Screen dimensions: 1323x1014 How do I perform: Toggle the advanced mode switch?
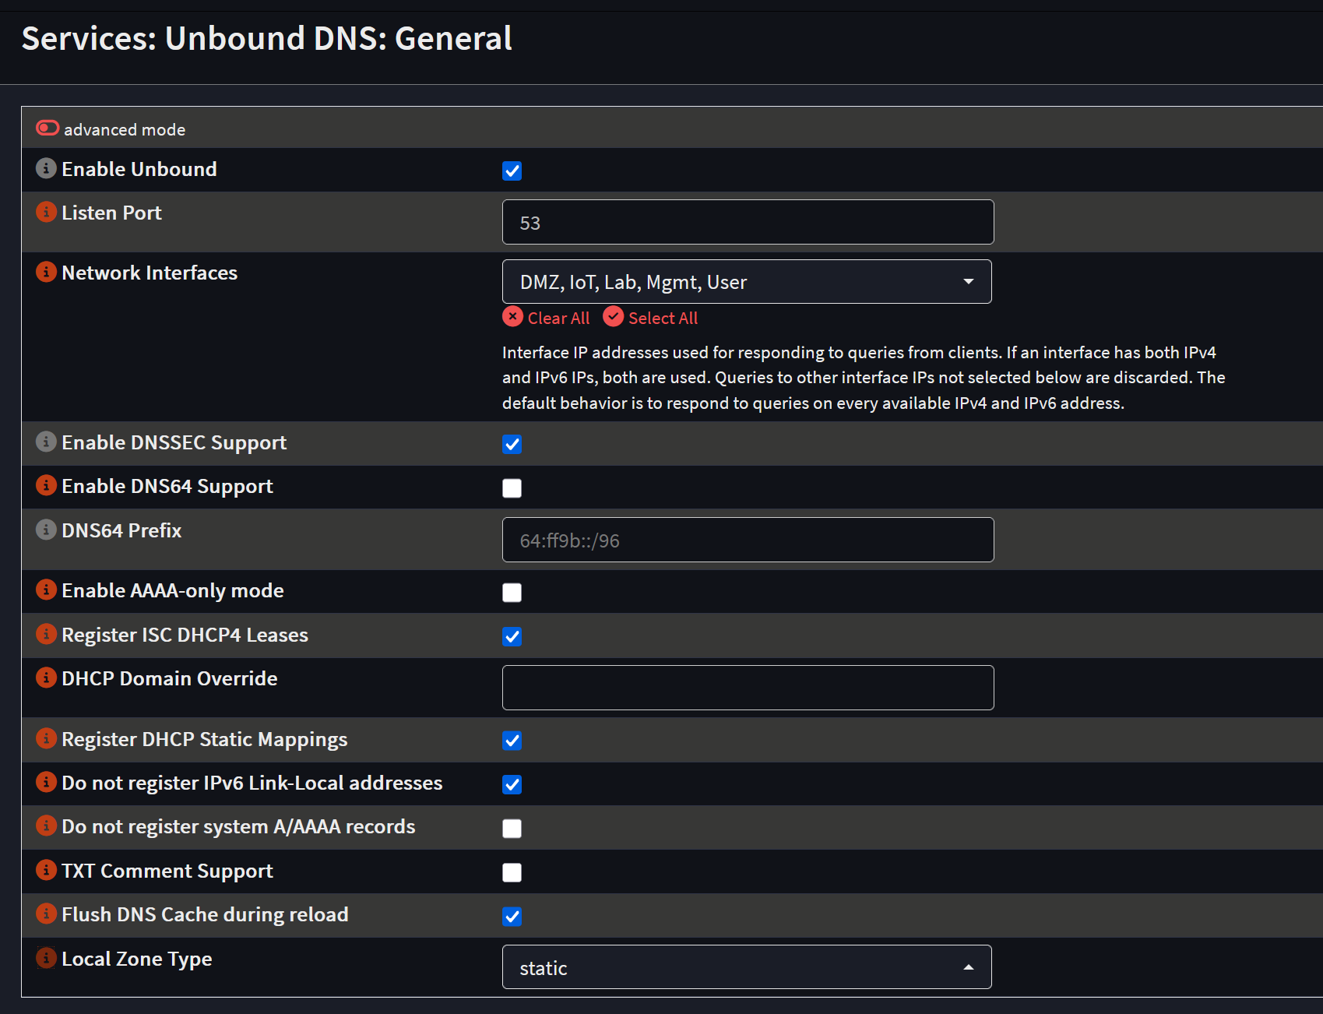48,129
